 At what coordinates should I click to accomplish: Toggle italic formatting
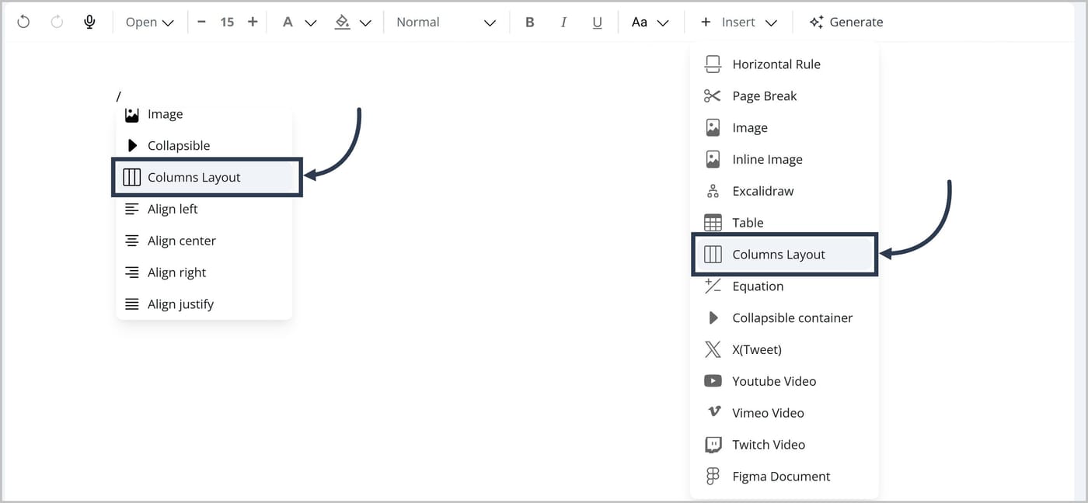[x=563, y=22]
